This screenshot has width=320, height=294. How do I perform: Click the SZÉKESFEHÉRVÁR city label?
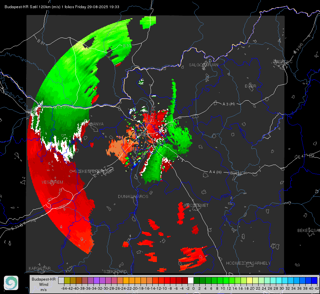[x=93, y=171]
